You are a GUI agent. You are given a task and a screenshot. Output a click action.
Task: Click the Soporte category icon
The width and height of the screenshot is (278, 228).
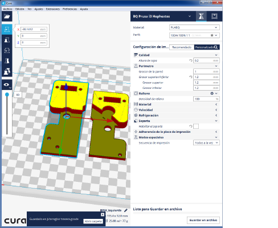136,121
